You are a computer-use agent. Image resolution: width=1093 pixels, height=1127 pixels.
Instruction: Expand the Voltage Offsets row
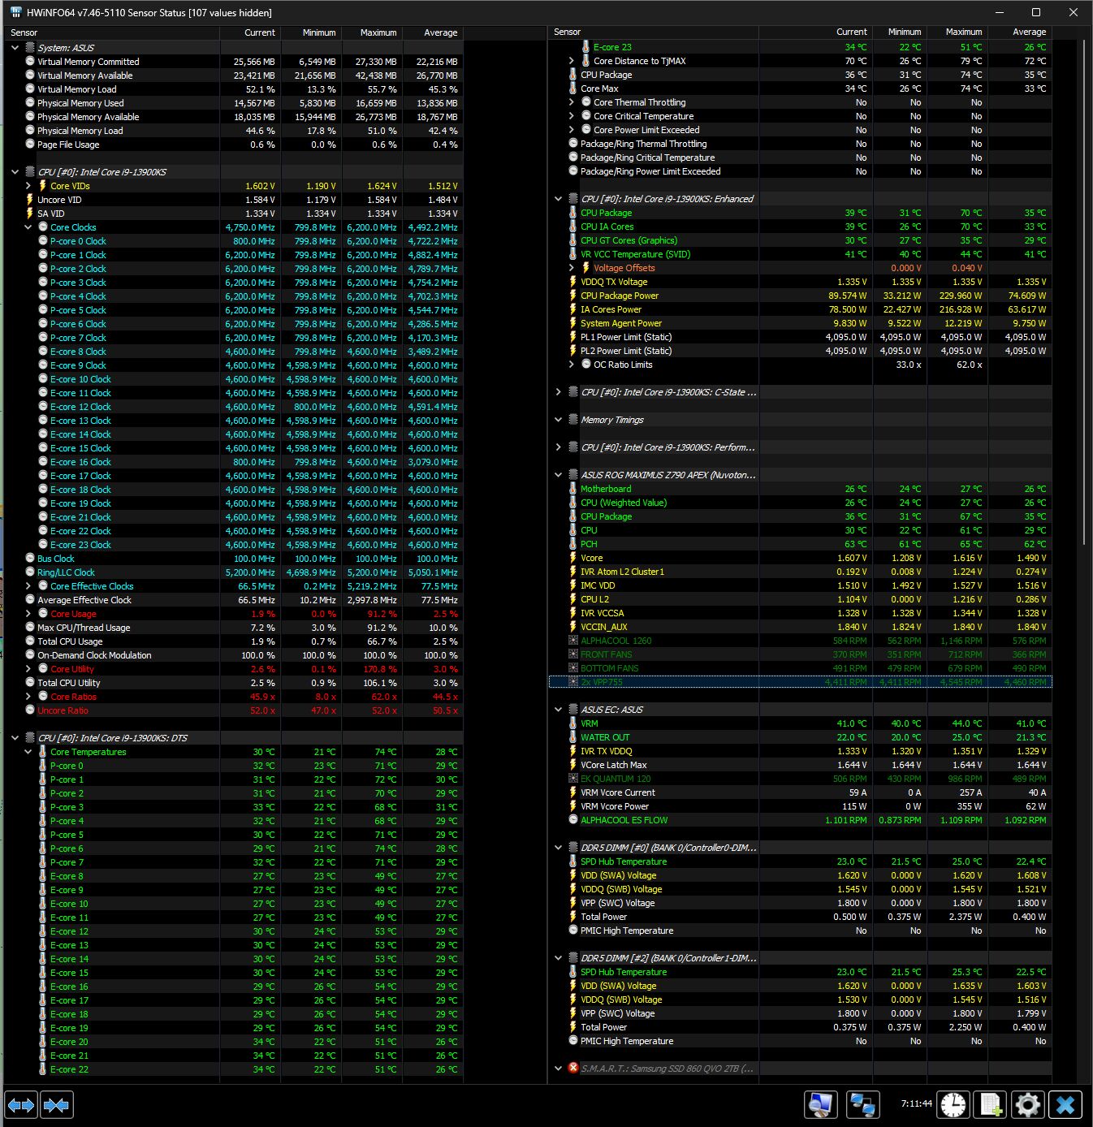(x=572, y=268)
